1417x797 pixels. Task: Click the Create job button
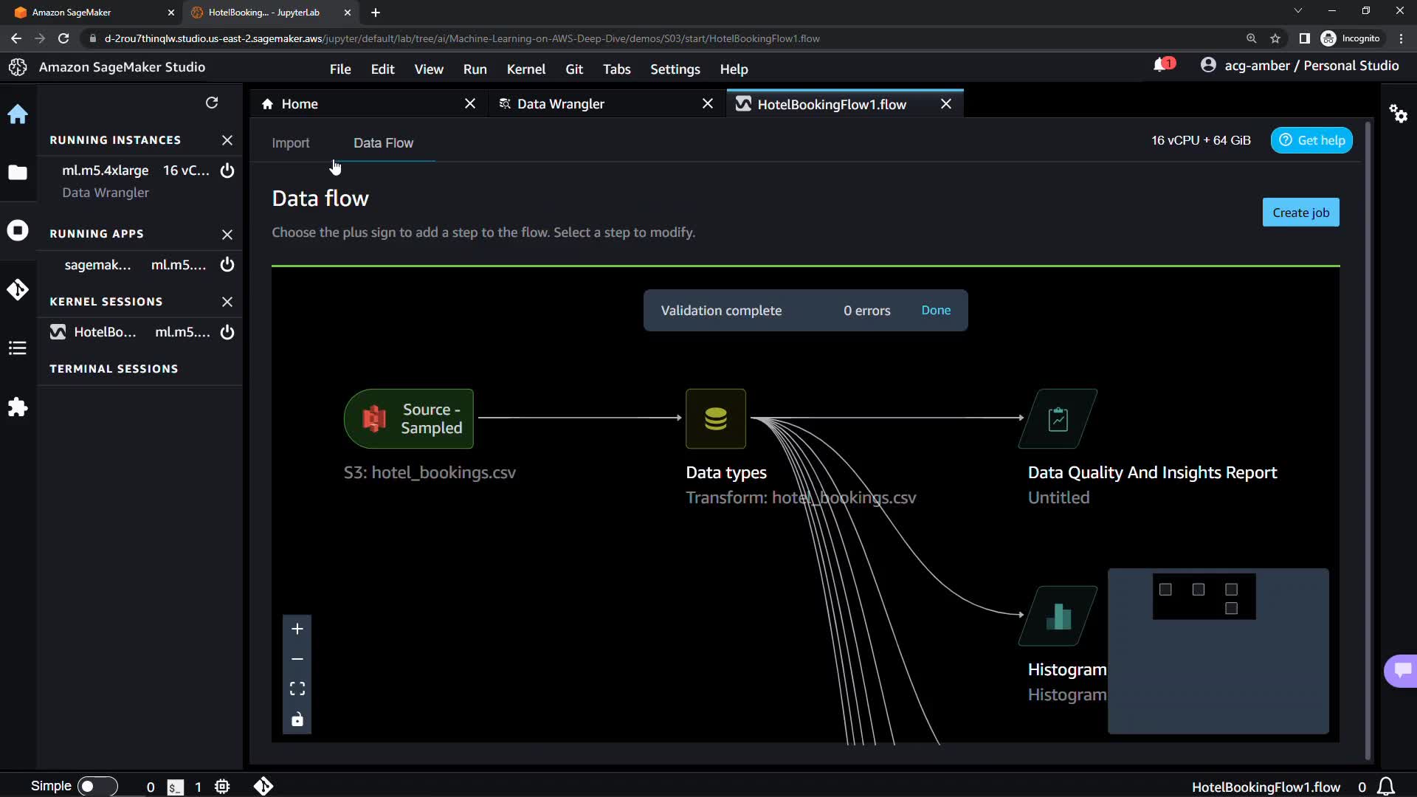[1300, 213]
